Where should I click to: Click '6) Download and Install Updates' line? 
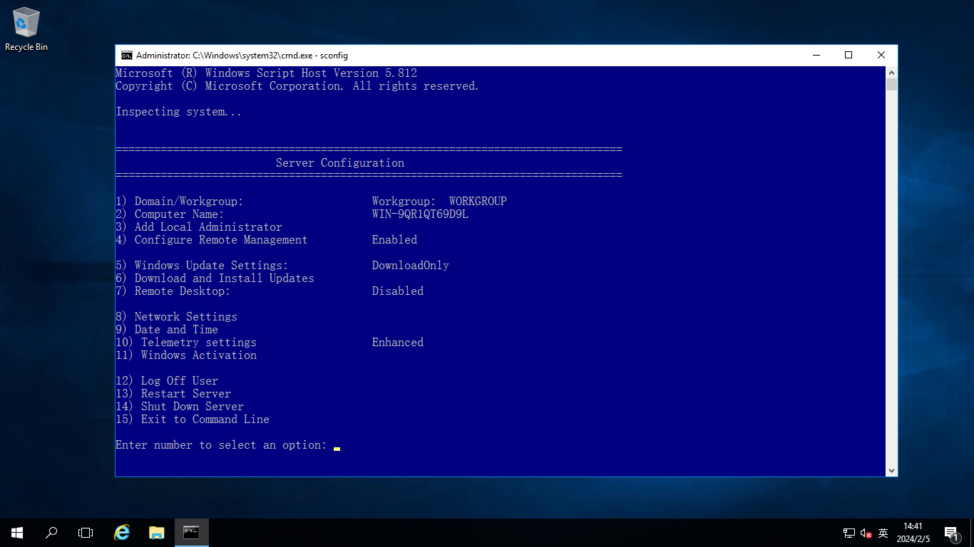(215, 278)
